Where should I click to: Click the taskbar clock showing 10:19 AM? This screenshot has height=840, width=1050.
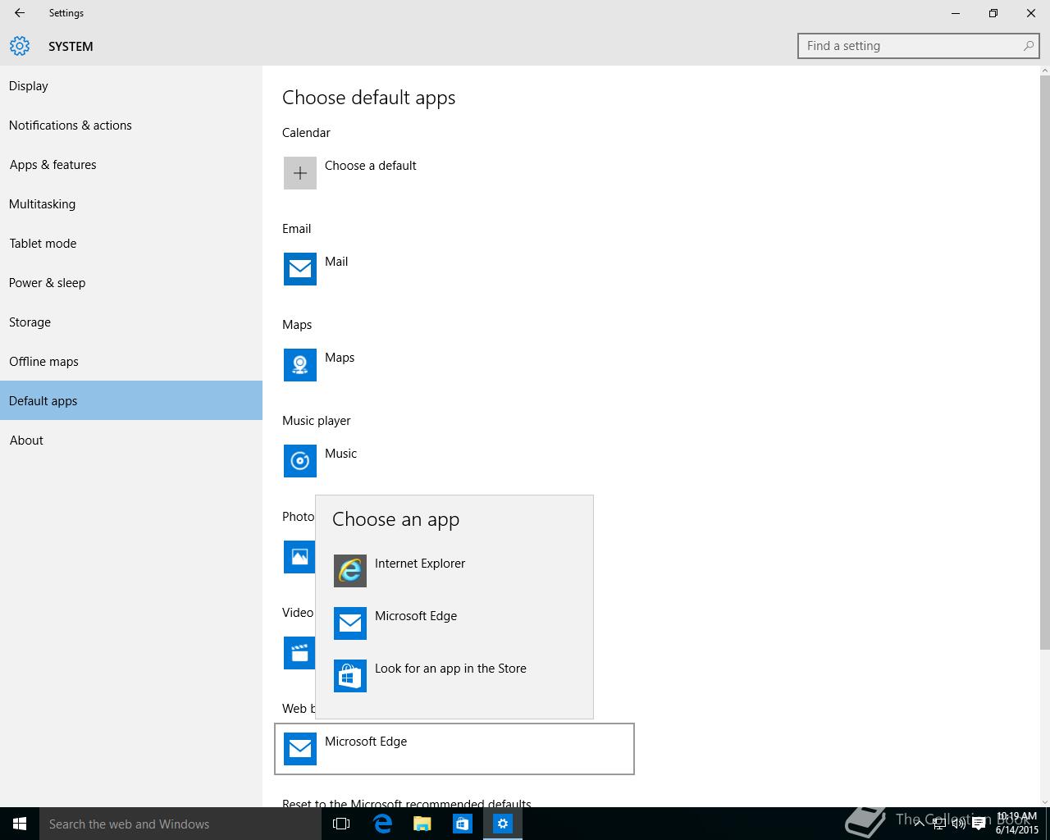pyautogui.click(x=1017, y=824)
